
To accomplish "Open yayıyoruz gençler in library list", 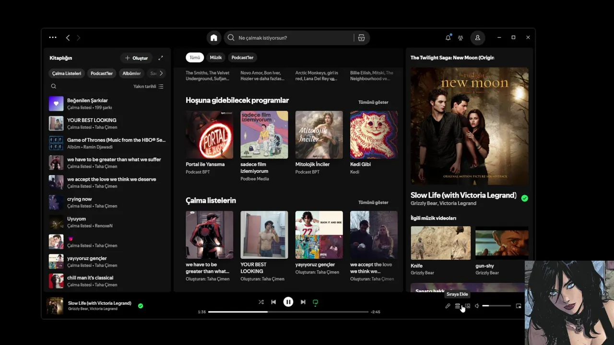I will click(107, 261).
